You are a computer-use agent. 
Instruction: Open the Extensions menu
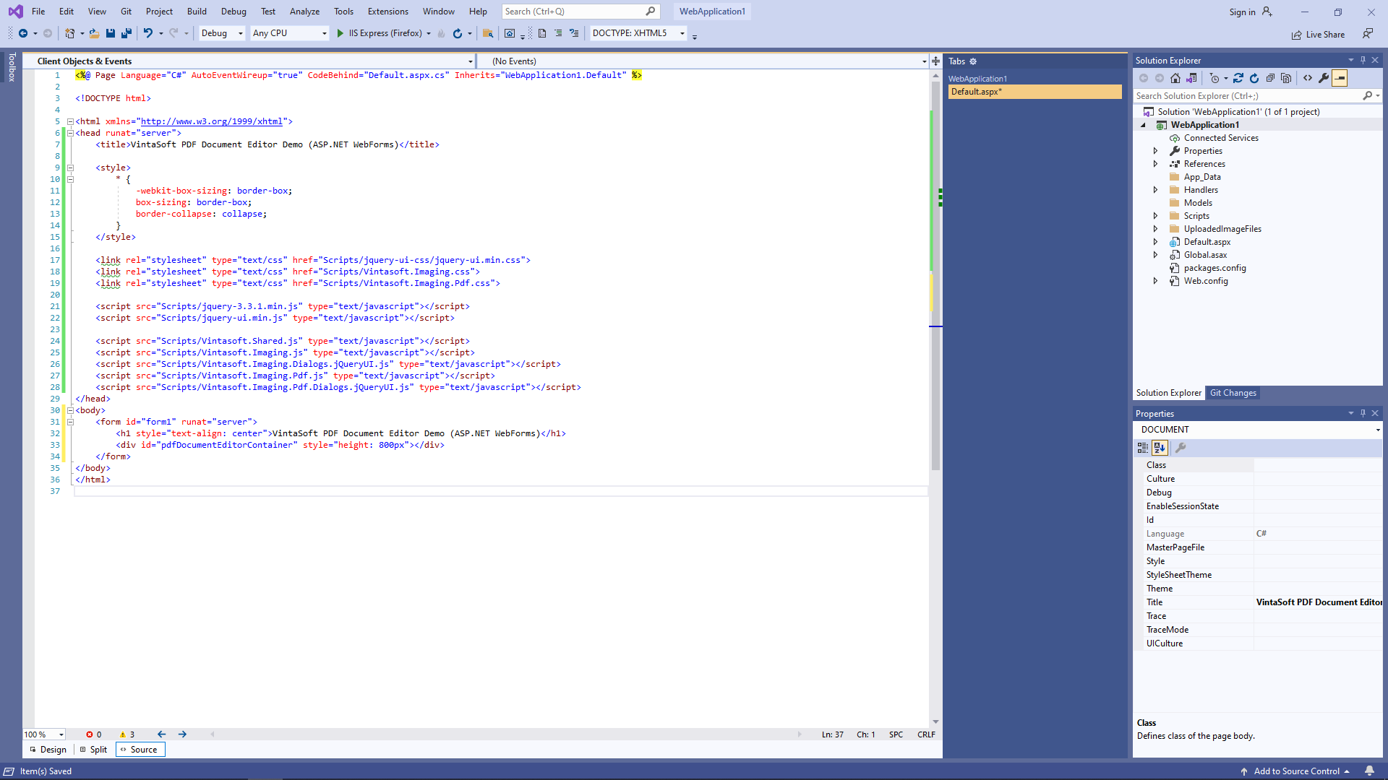coord(387,12)
